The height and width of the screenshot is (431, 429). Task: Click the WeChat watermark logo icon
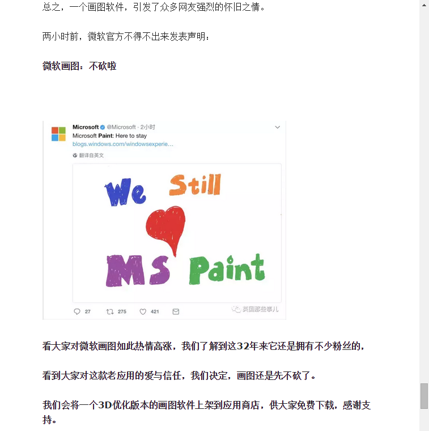click(236, 309)
